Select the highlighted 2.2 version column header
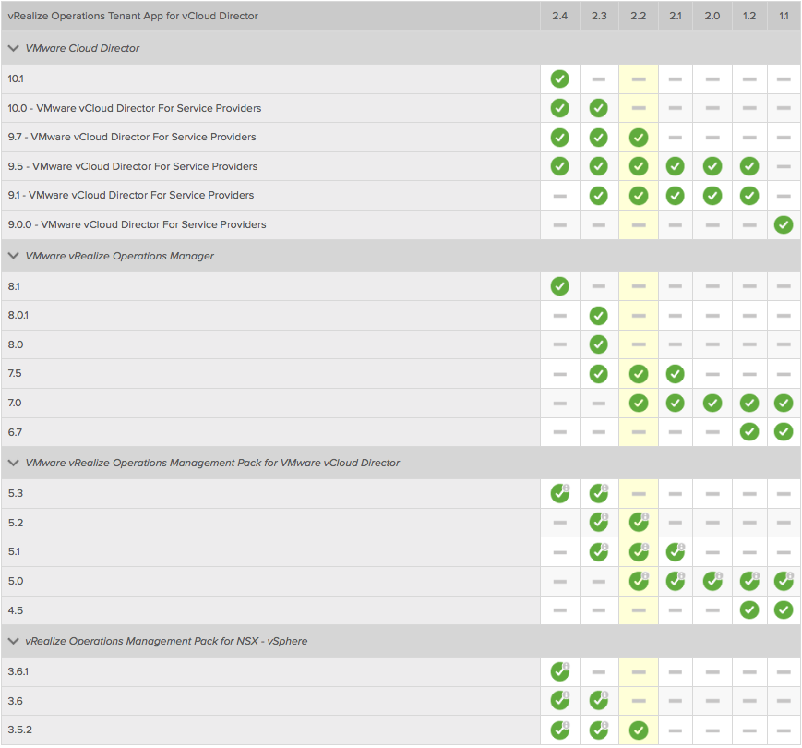 click(x=638, y=16)
